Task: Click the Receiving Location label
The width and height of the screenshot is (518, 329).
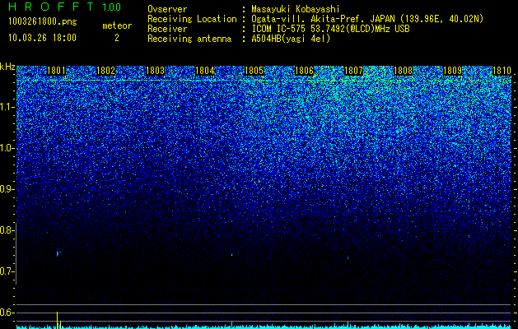Action: point(192,19)
